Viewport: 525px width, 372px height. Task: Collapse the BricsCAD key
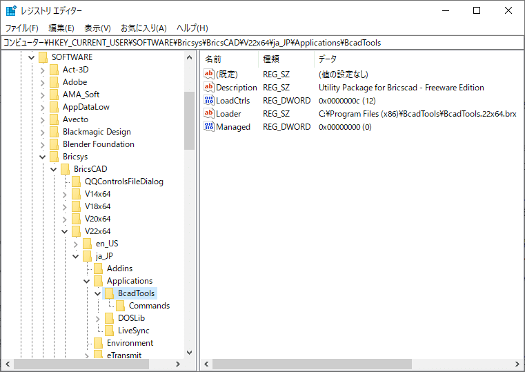pyautogui.click(x=54, y=169)
